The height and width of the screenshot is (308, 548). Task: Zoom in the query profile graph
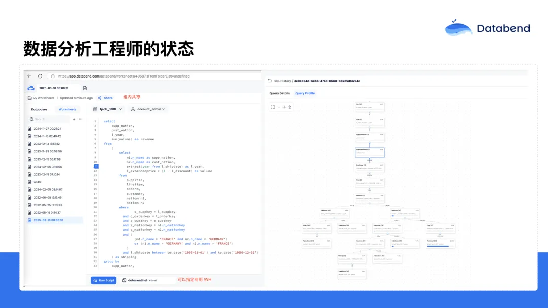tap(284, 107)
